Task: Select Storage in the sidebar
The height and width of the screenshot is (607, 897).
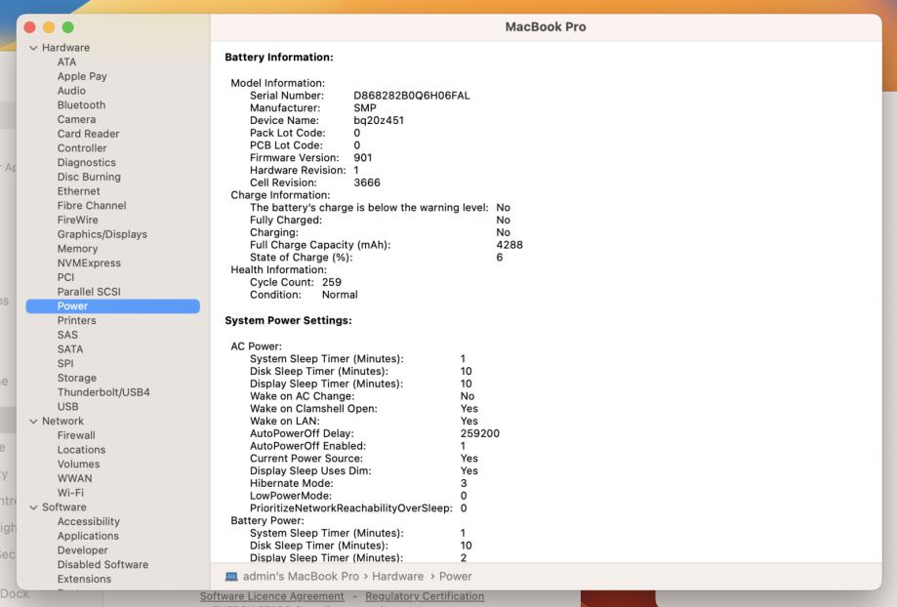Action: [x=77, y=378]
